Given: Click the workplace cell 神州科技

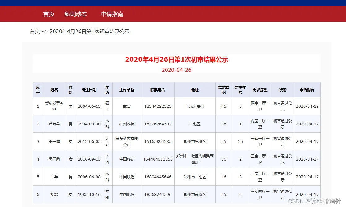Looking at the screenshot, I should point(127,124).
